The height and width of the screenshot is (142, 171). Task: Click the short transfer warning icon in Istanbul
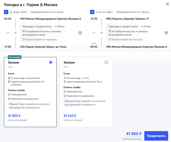[x=110, y=39]
